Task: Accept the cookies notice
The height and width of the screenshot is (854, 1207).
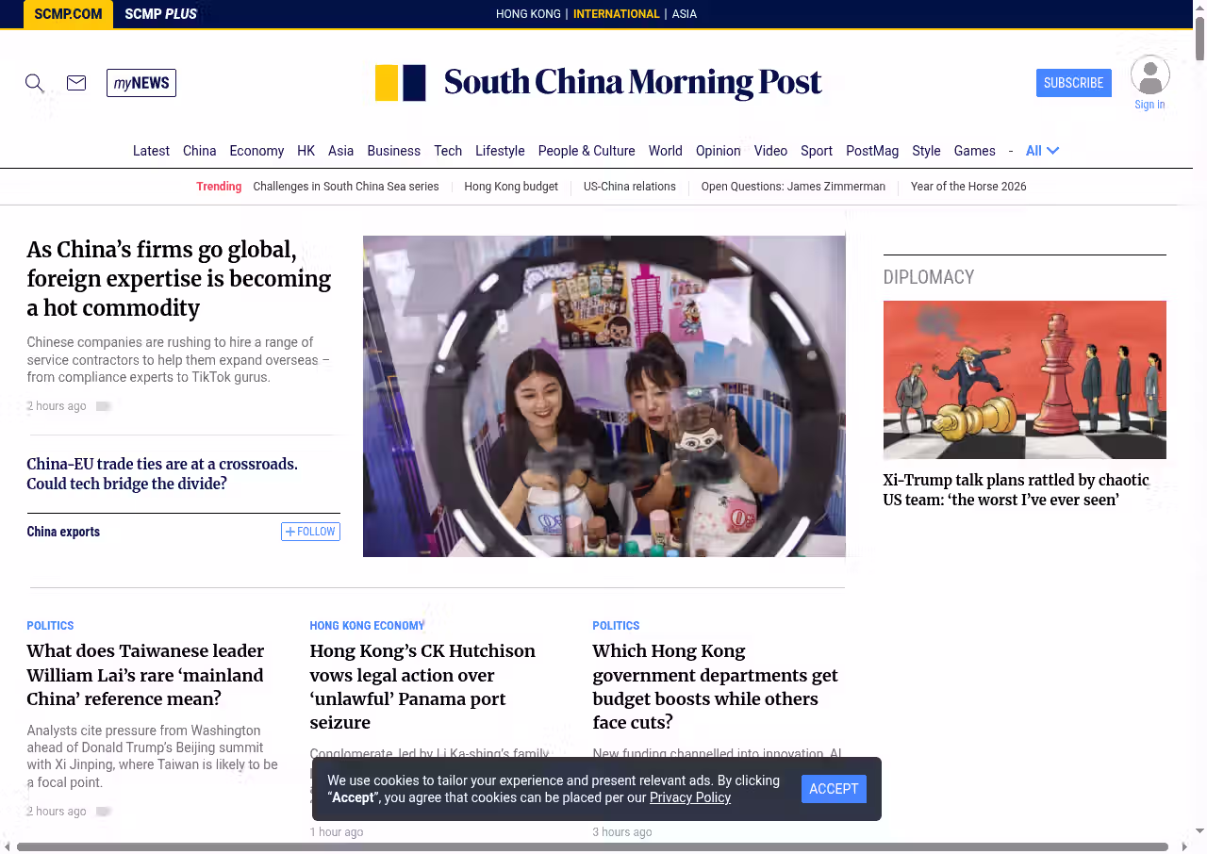Action: point(834,789)
